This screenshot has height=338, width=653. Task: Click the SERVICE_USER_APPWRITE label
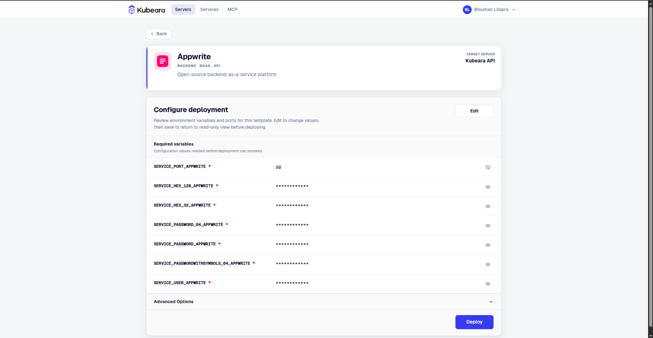click(x=180, y=283)
